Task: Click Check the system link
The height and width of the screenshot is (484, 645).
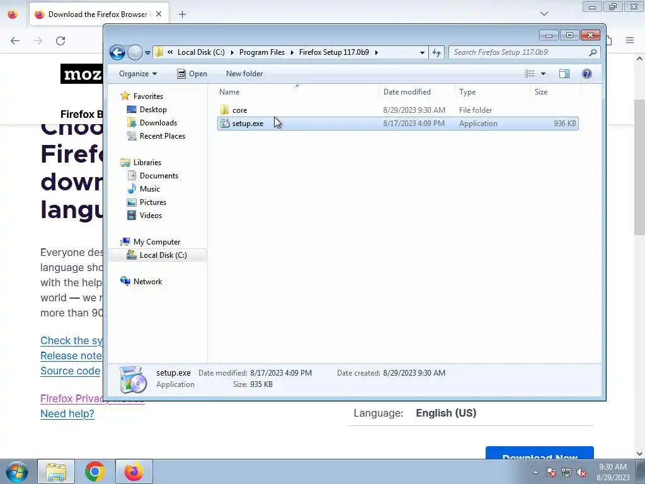Action: 72,341
